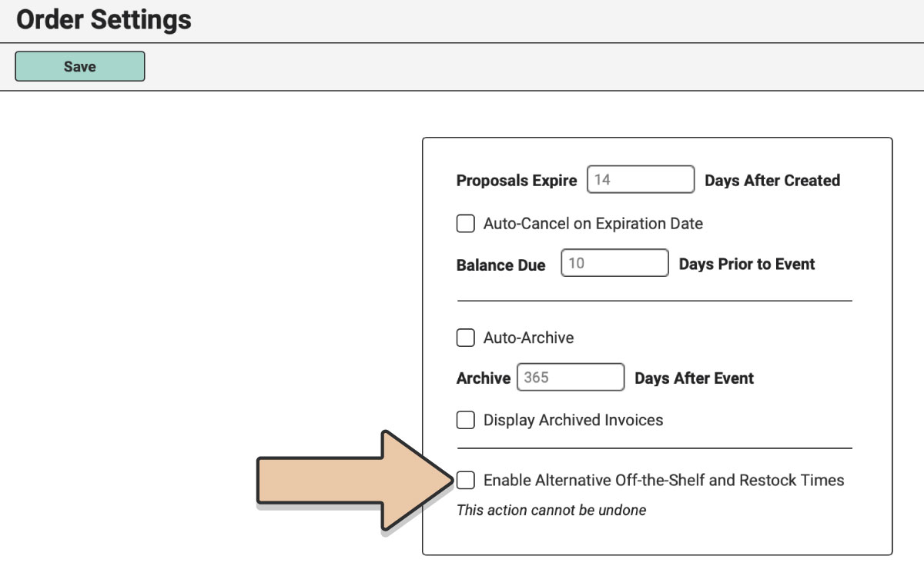This screenshot has height=586, width=924.
Task: Click the 'Days After Event' text
Action: pyautogui.click(x=695, y=378)
